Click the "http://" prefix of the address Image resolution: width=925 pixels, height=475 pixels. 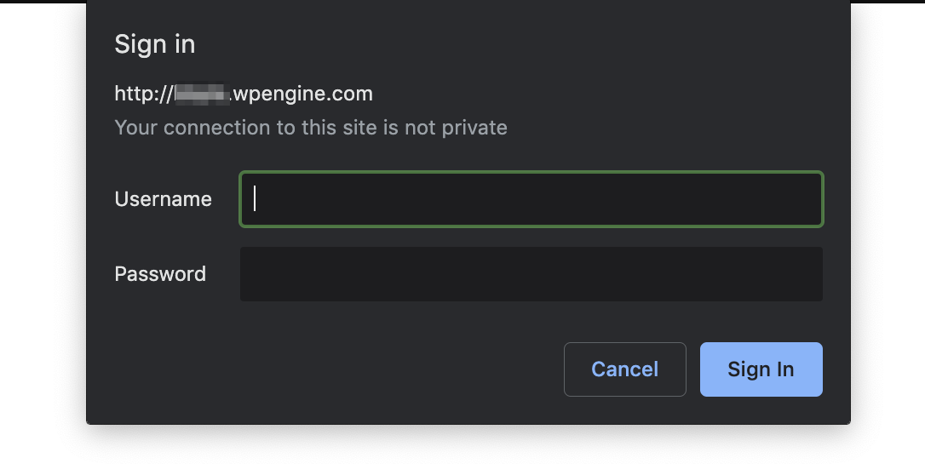click(x=143, y=94)
